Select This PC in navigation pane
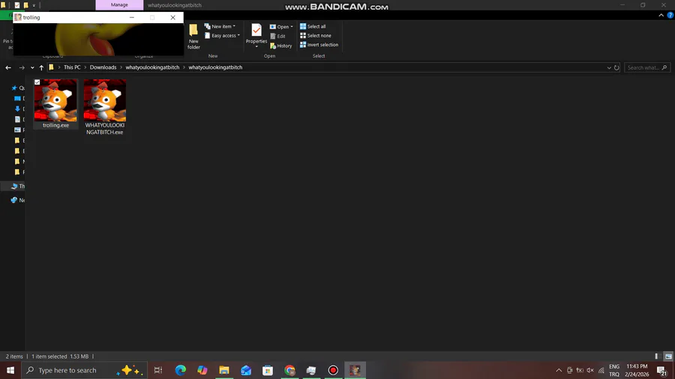Viewport: 675px width, 379px height. (x=18, y=186)
